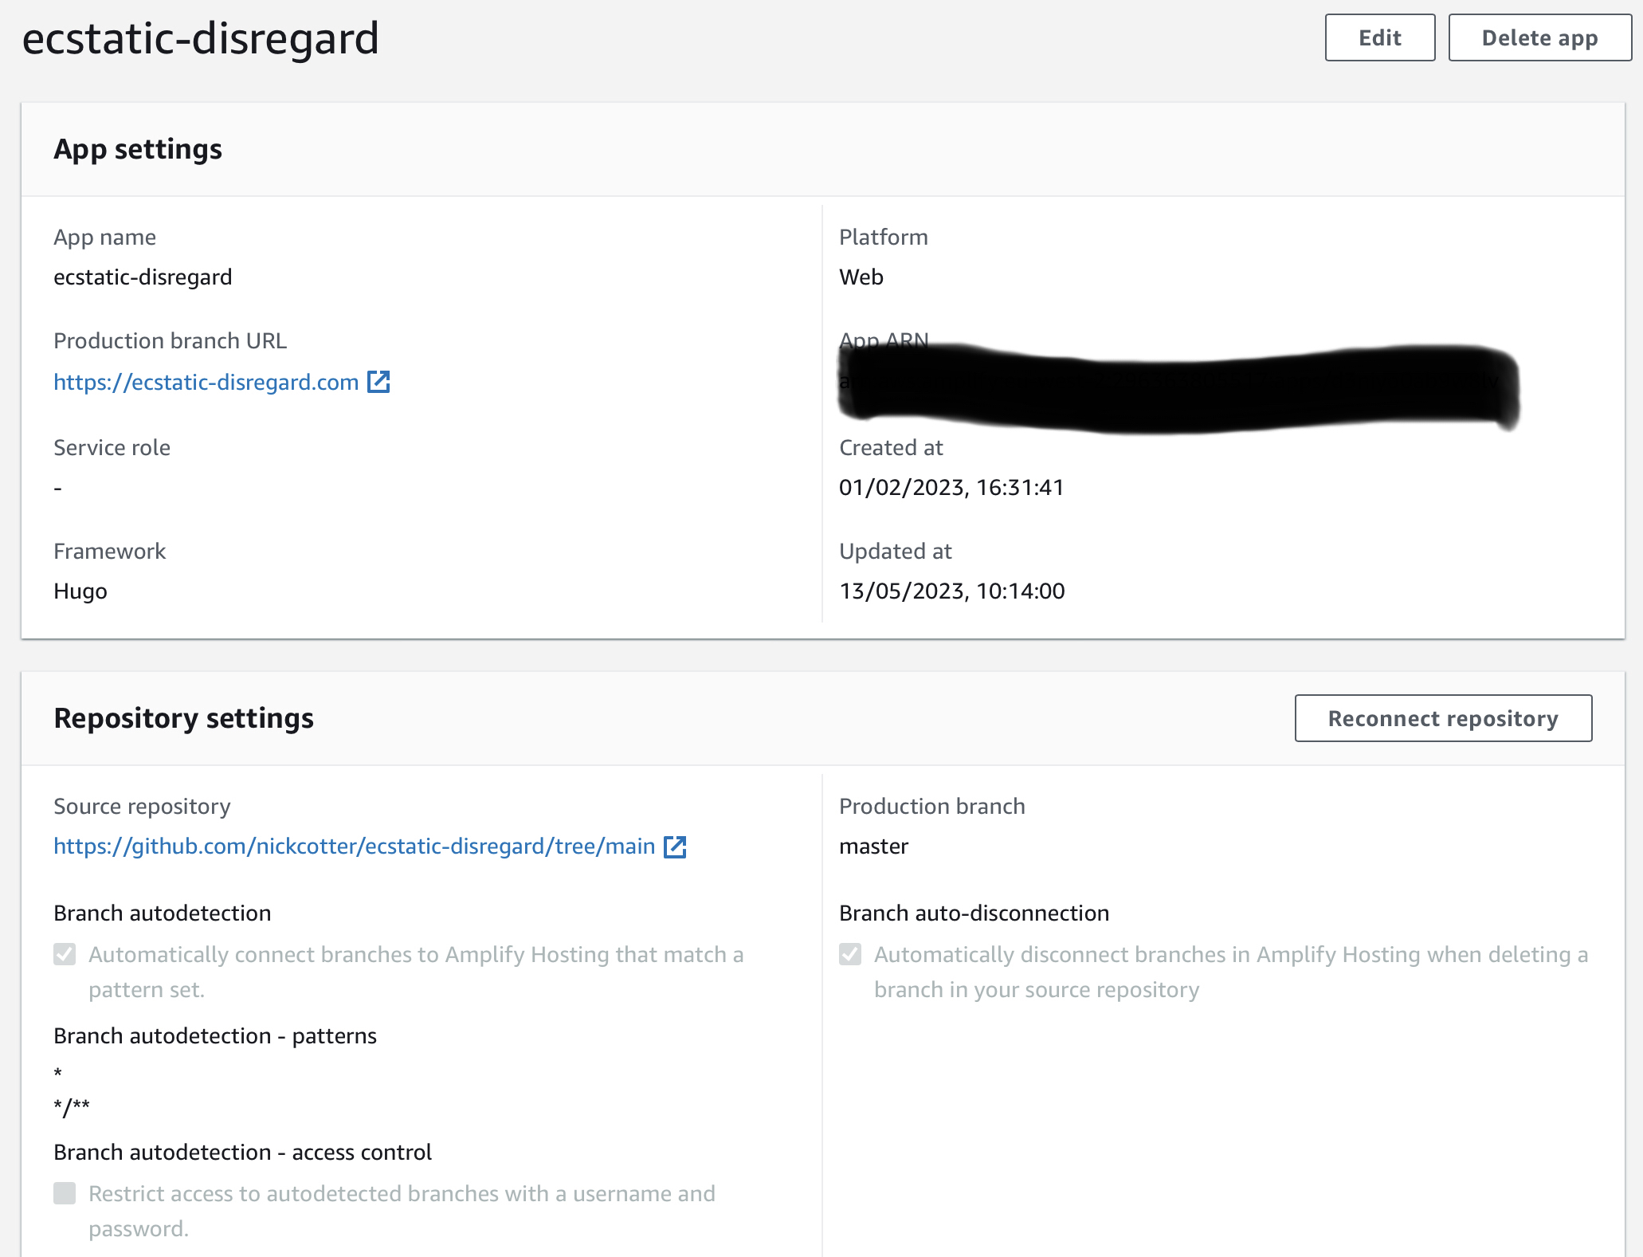Select the autodetection pattern */**

click(x=72, y=1107)
